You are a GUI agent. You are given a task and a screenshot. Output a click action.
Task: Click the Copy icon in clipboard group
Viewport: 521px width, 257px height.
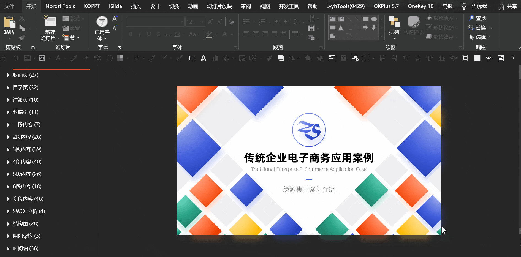[x=22, y=28]
